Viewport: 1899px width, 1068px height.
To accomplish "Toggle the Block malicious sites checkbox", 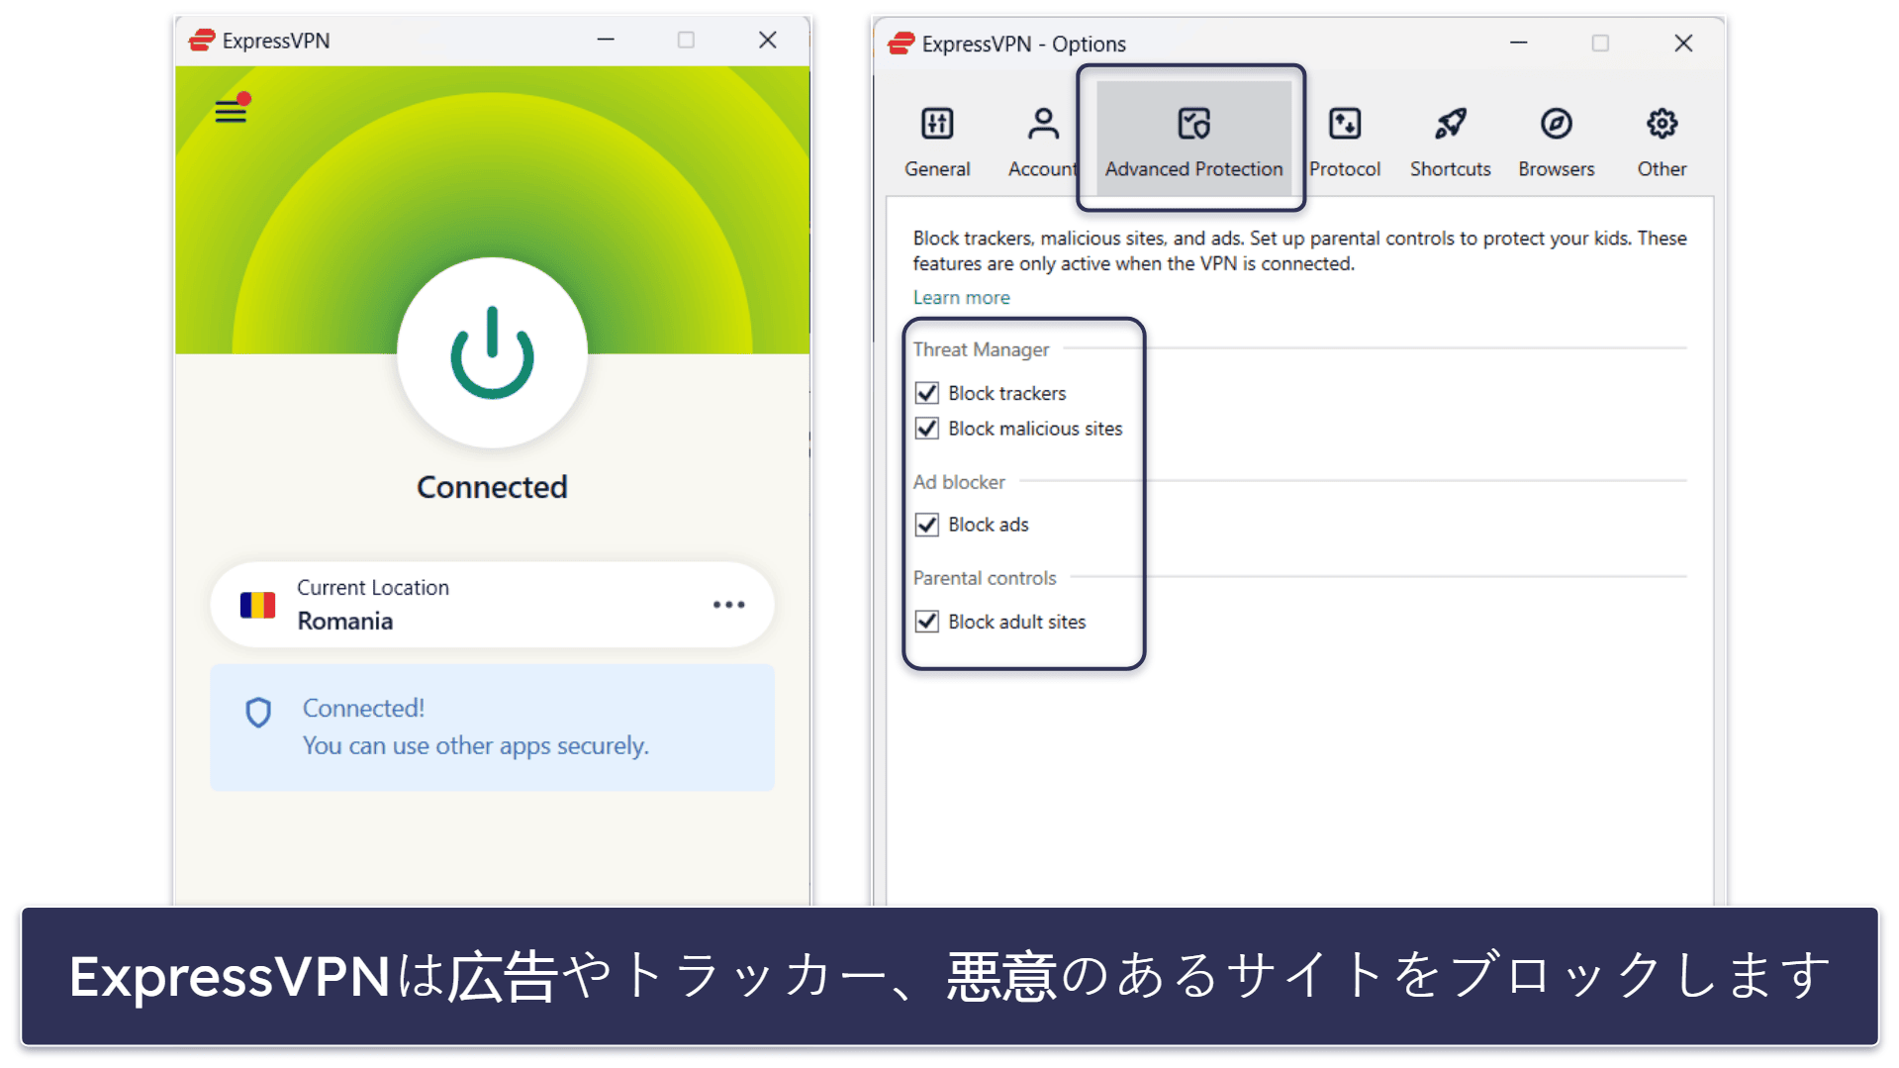I will [x=927, y=429].
